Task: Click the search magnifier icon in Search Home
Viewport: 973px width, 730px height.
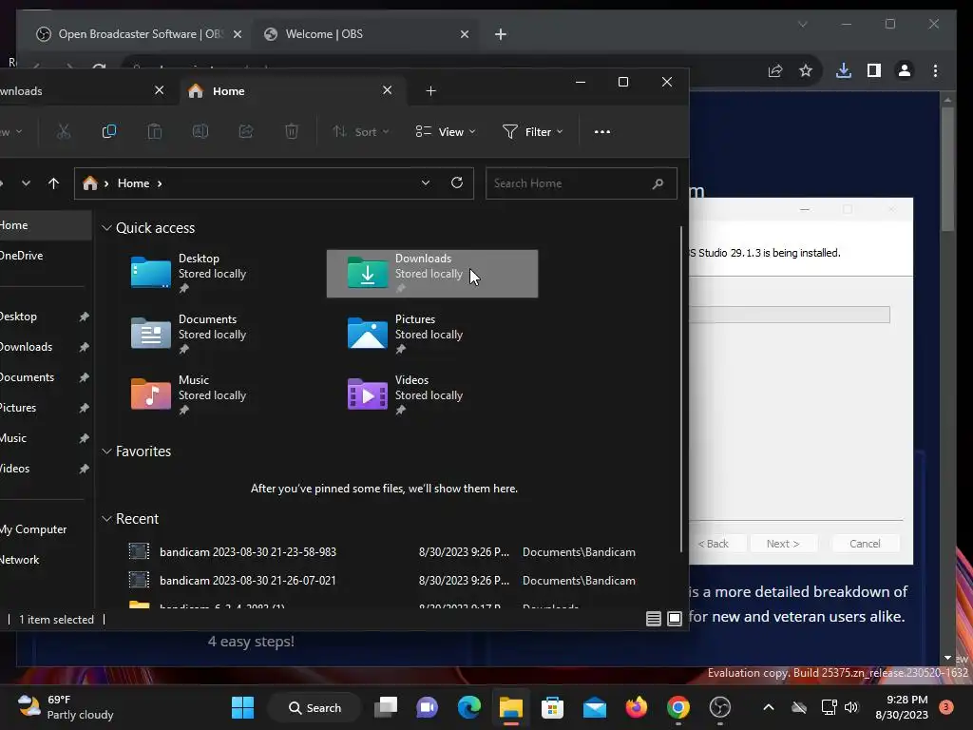Action: click(x=658, y=183)
